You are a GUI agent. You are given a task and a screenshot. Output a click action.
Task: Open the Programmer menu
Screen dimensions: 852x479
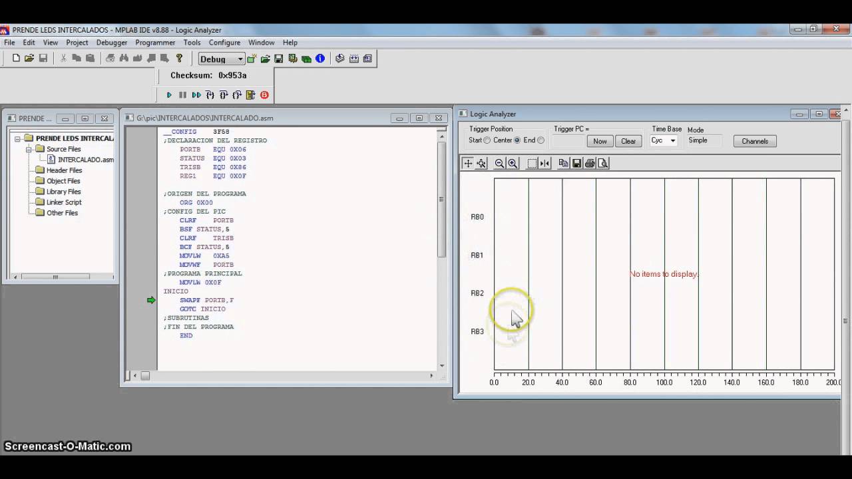pyautogui.click(x=155, y=43)
